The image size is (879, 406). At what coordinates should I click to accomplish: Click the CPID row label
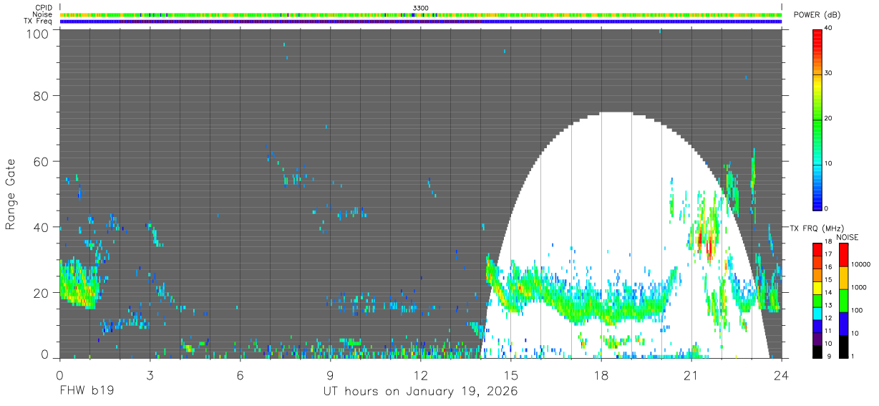tap(43, 7)
